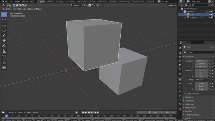Viewport: 215px width, 121px height.
Task: Open the Render properties tab
Action: (180, 53)
